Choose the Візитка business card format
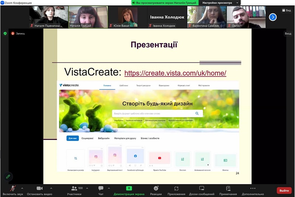The image size is (295, 197). [x=225, y=160]
